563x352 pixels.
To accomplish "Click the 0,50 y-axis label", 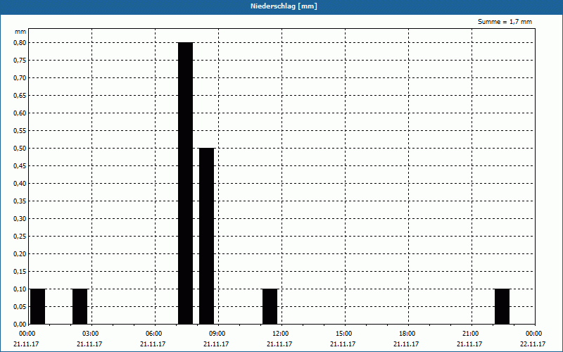I will (x=20, y=149).
